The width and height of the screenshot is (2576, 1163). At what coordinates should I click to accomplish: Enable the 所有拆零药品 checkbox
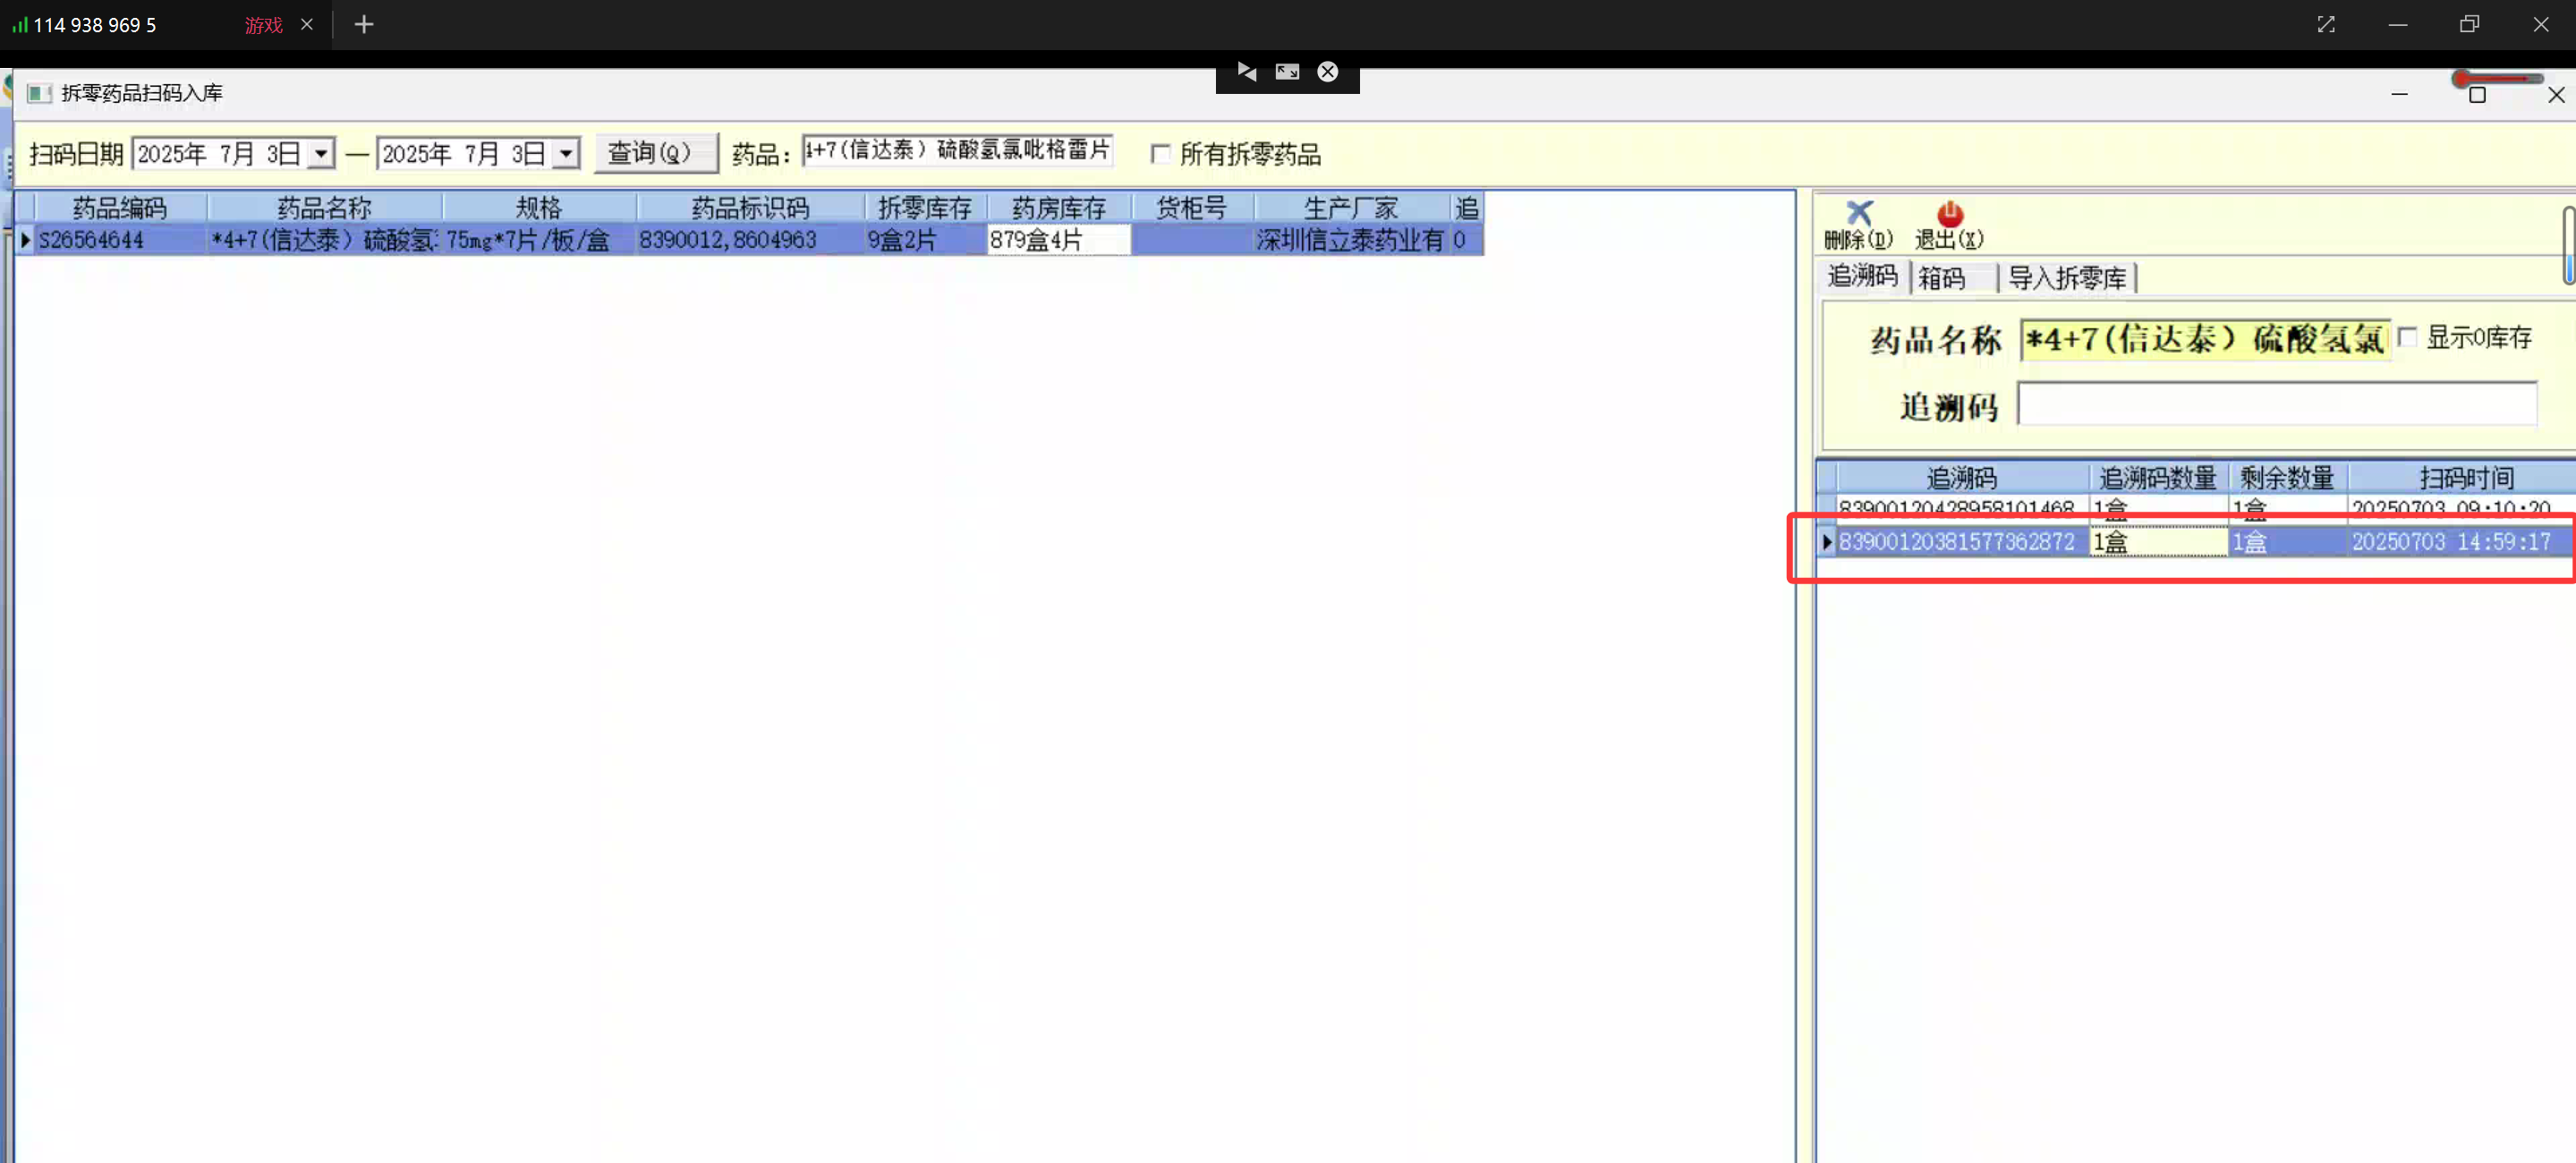click(1160, 154)
